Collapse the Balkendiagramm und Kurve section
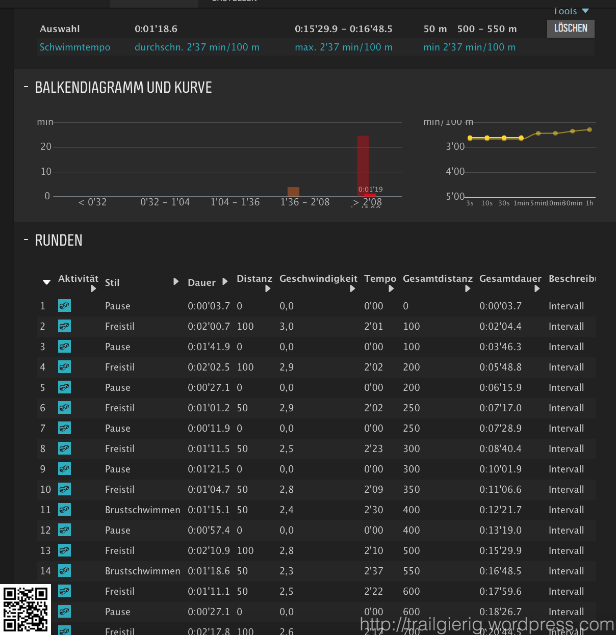The width and height of the screenshot is (616, 635). [x=26, y=88]
